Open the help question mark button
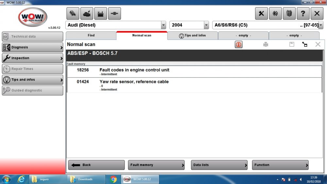327x184 pixels. pyautogui.click(x=303, y=13)
